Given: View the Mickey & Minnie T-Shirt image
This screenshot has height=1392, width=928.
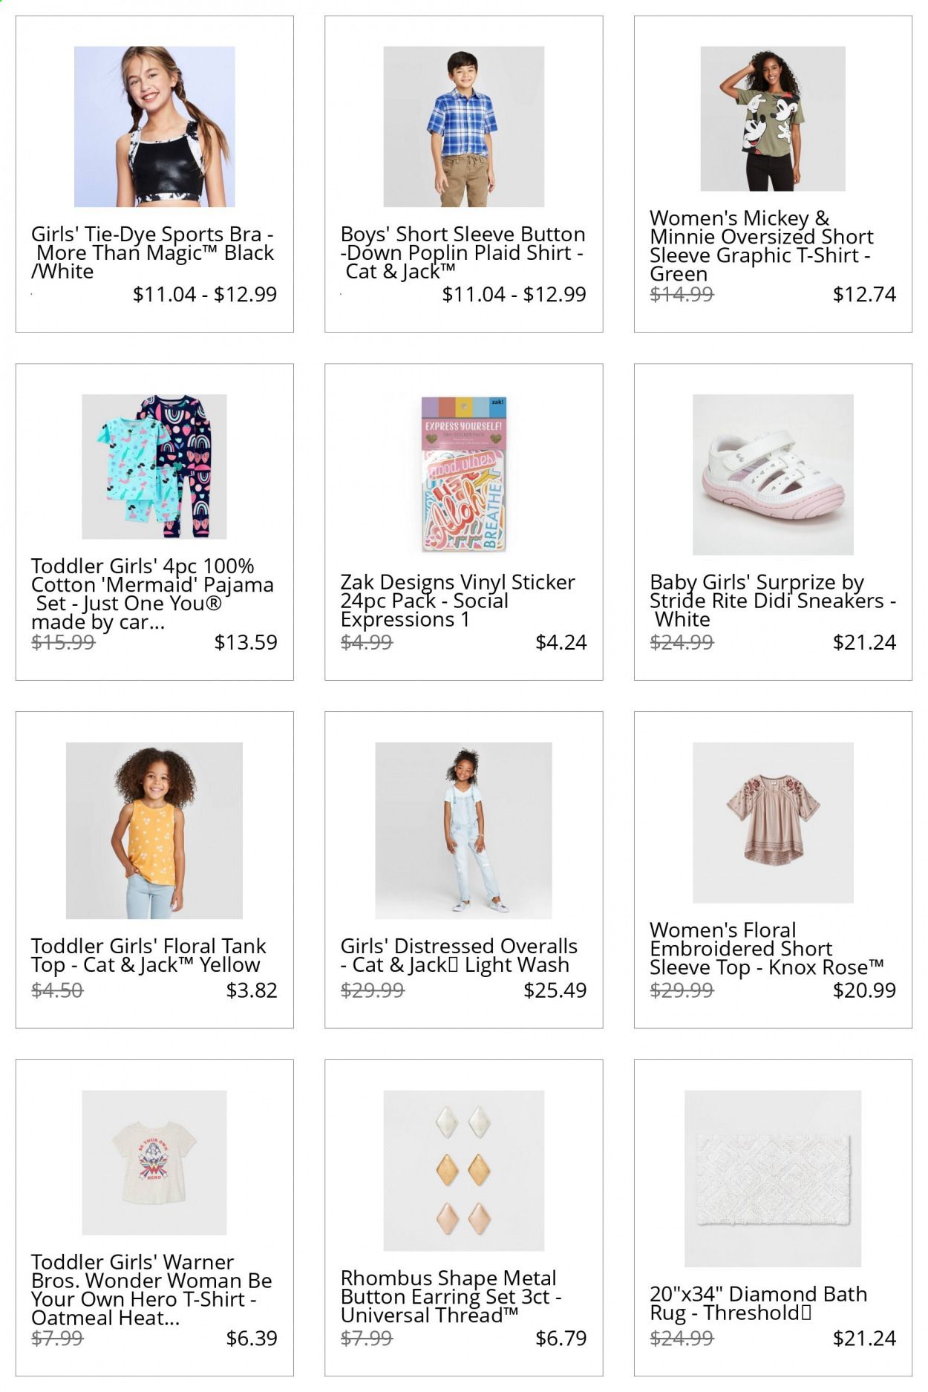Looking at the screenshot, I should 773,119.
